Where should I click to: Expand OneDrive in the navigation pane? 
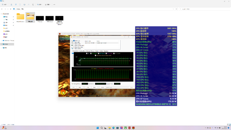(x=1, y=40)
